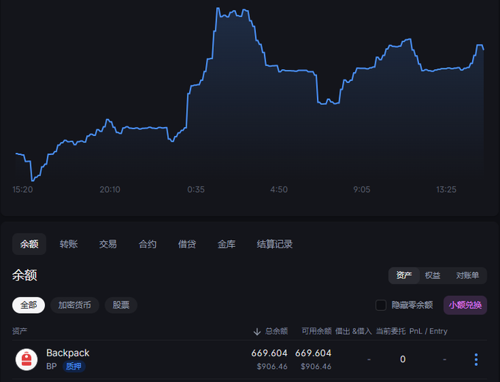Click the 余额 section heading
This screenshot has height=382, width=500.
(x=24, y=275)
